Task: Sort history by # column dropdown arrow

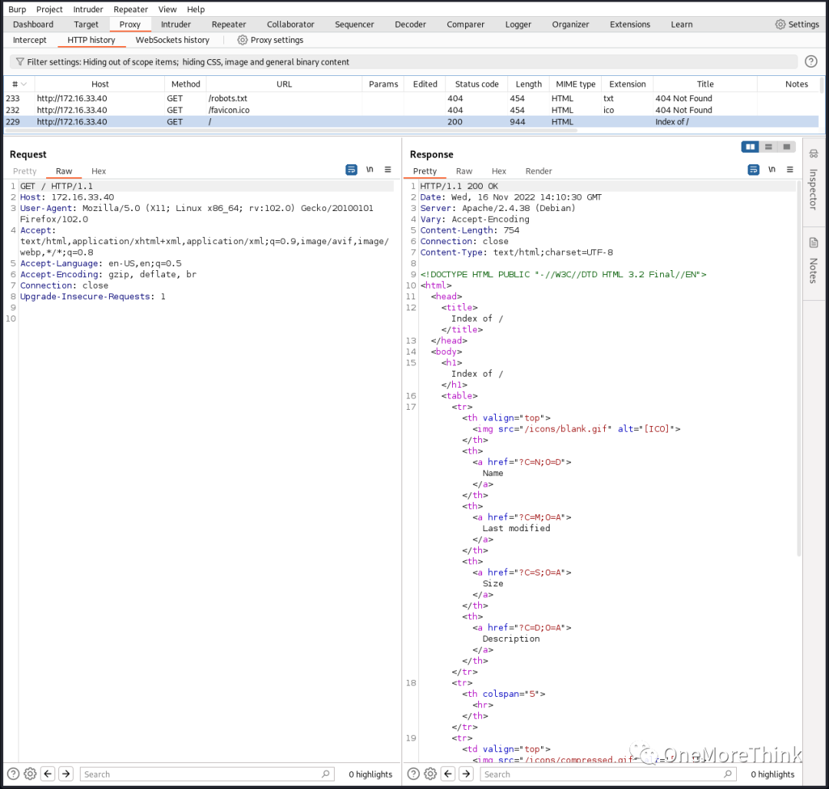Action: [24, 84]
